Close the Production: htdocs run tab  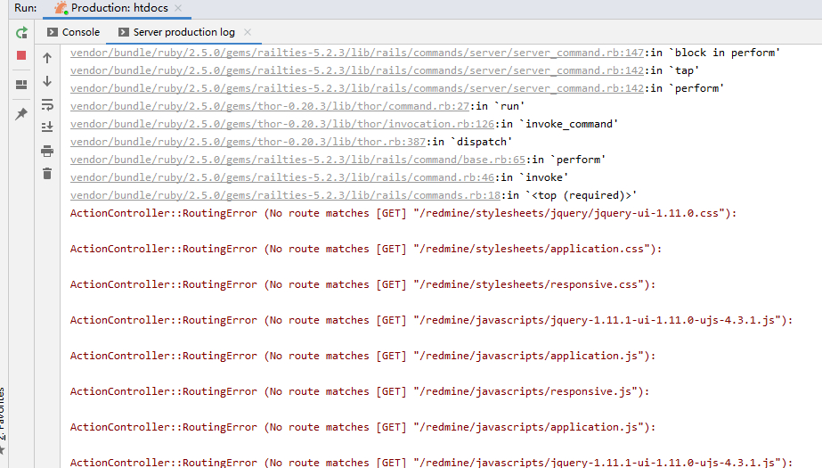pyautogui.click(x=178, y=8)
